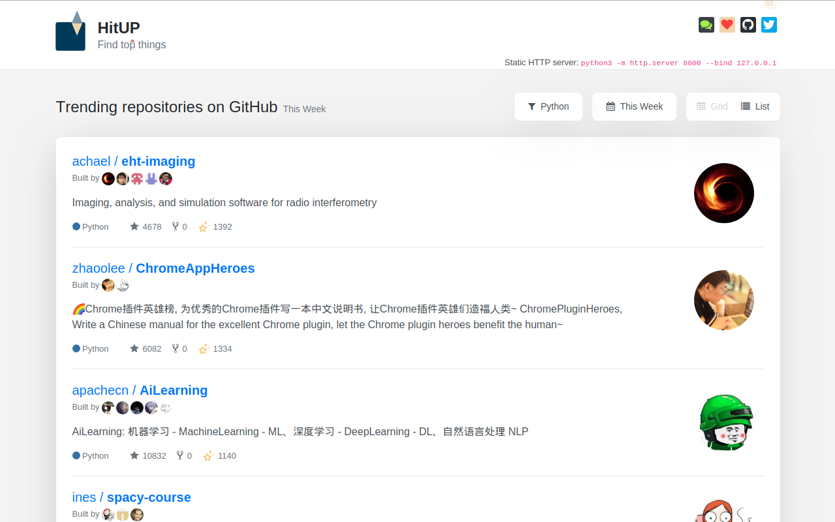Click the star count 10832 for AiLearning
The width and height of the screenshot is (835, 522).
click(x=148, y=455)
